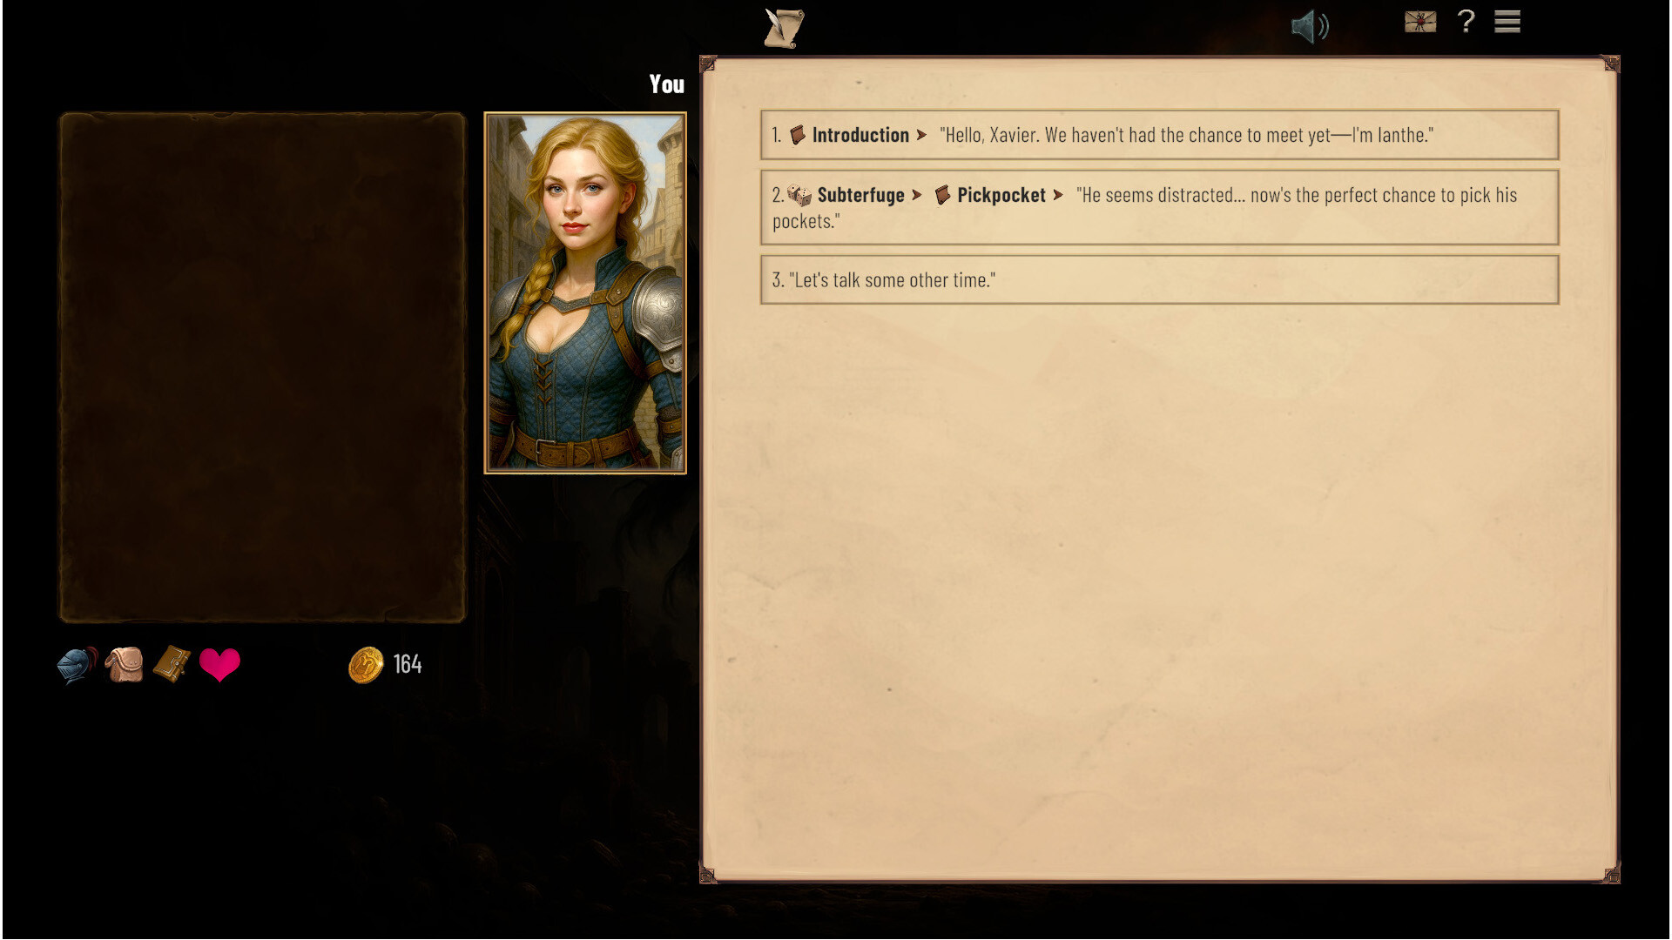Click the arrow after Pickpocket label

(x=1058, y=195)
